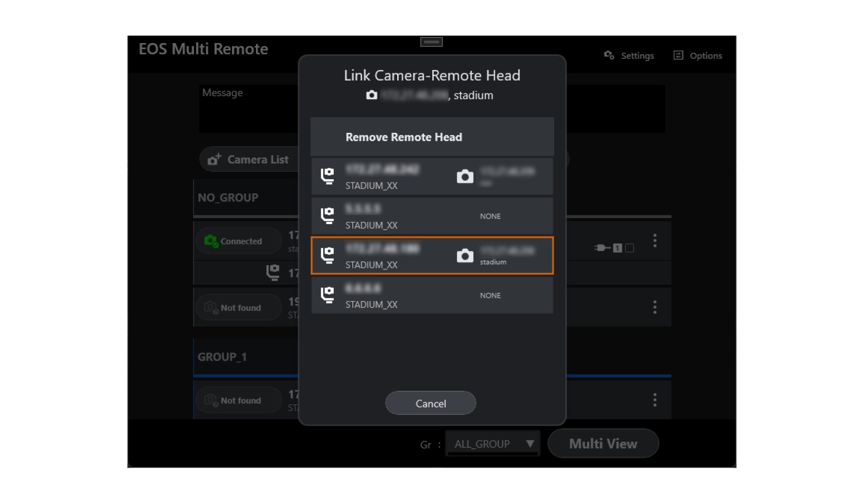Click inside the Message field
Image resolution: width=868 pixels, height=502 pixels.
point(250,109)
